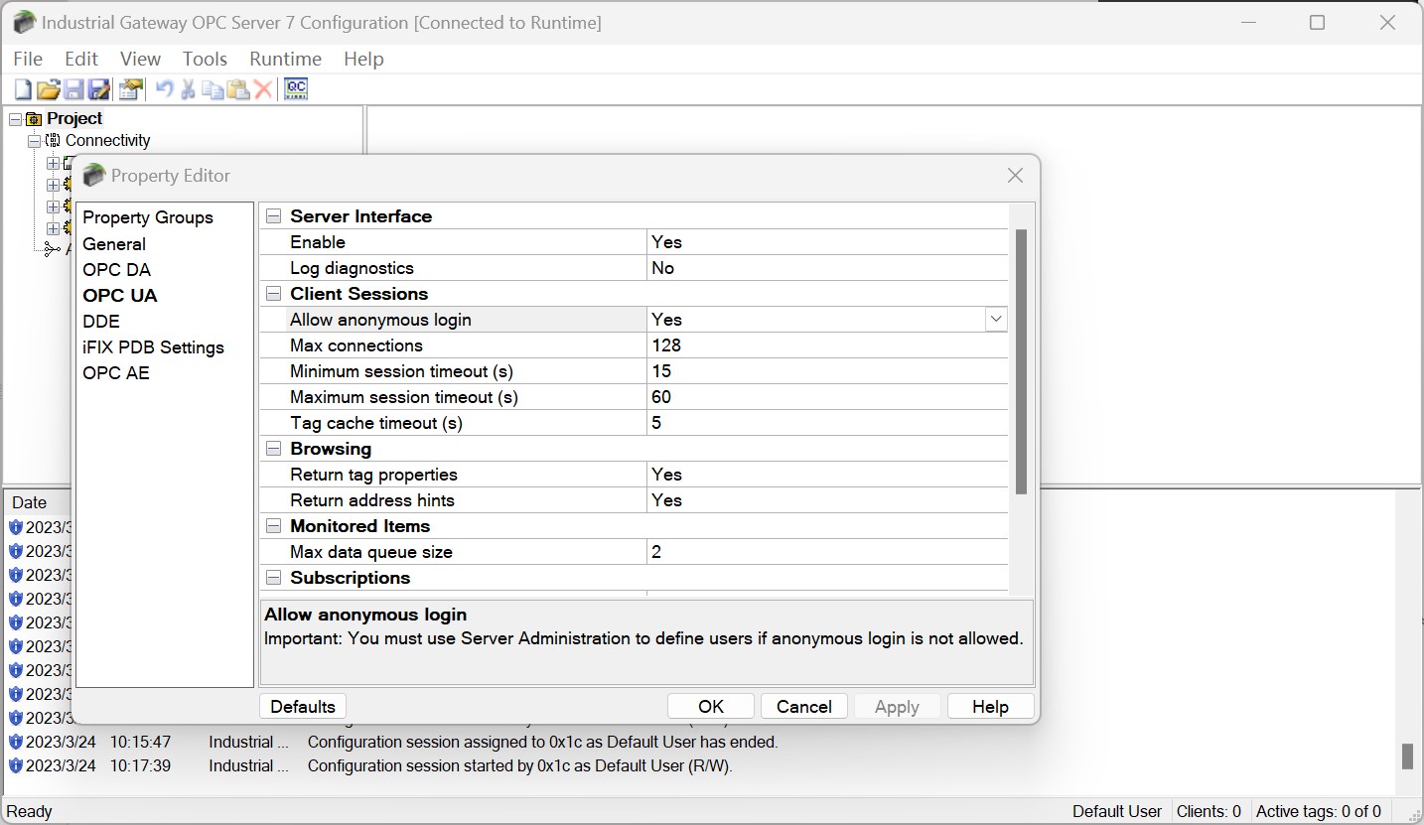1424x825 pixels.
Task: Collapse the Browsing section
Action: click(273, 449)
